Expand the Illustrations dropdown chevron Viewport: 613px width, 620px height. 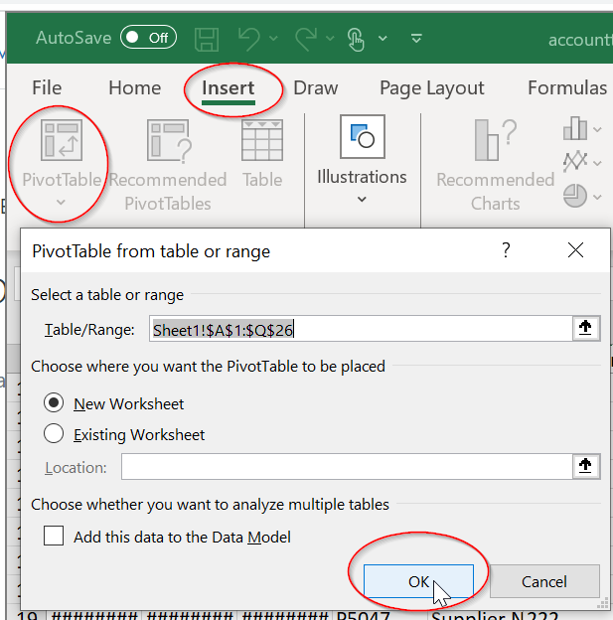coord(362,200)
